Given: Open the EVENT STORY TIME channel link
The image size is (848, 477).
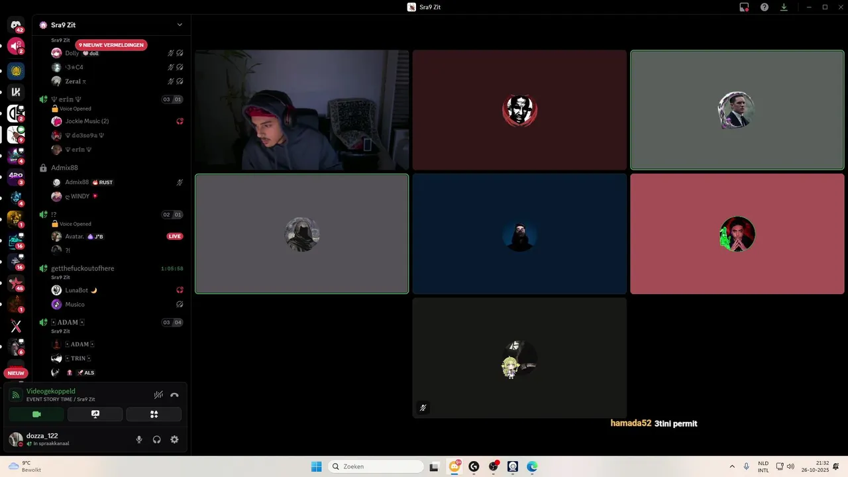Looking at the screenshot, I should tap(61, 399).
